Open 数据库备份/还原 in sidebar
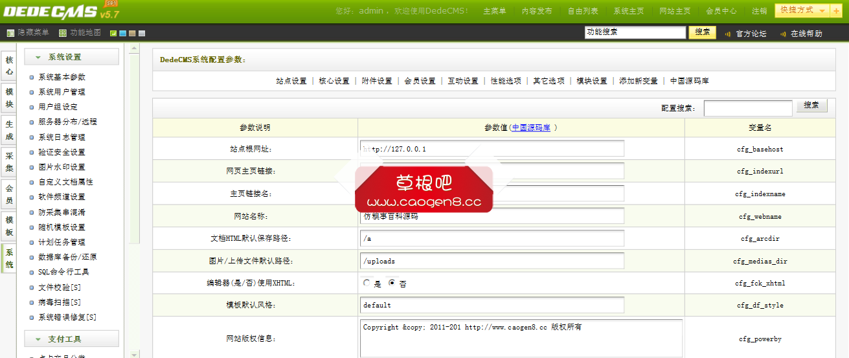Viewport: 849px width, 358px height. coord(67,257)
